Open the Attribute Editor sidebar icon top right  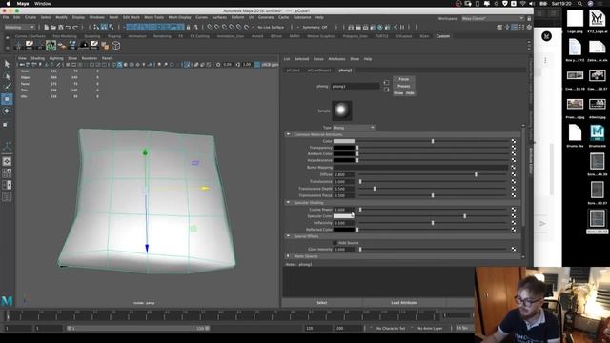[x=515, y=28]
